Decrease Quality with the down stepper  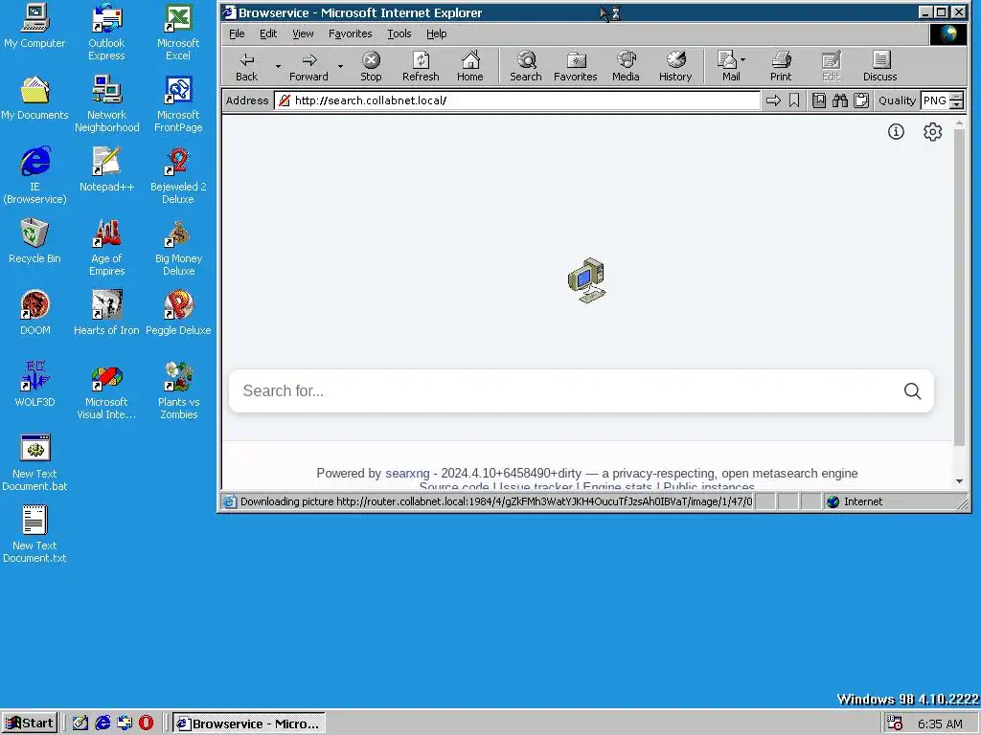957,105
